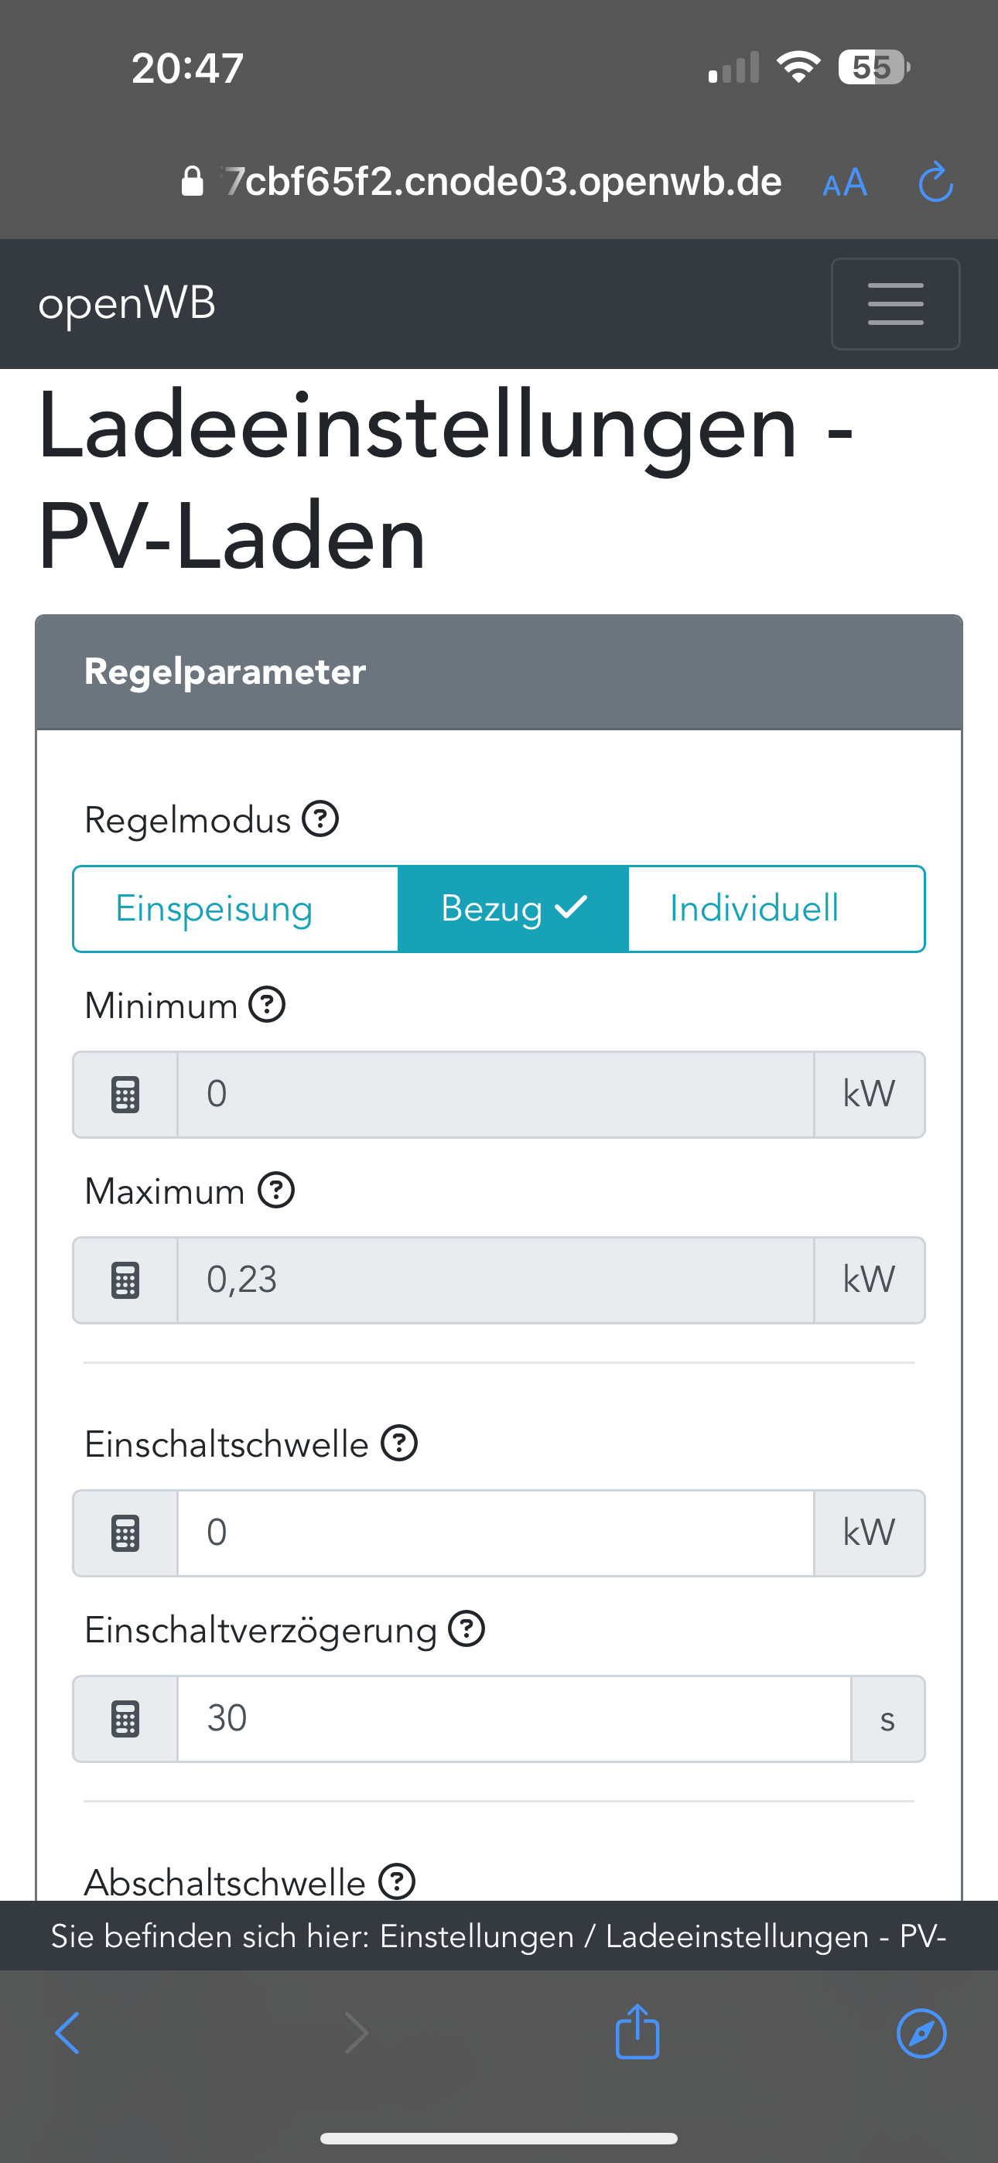Open the openWB hamburger navigation menu
Viewport: 998px width, 2163px height.
tap(894, 304)
